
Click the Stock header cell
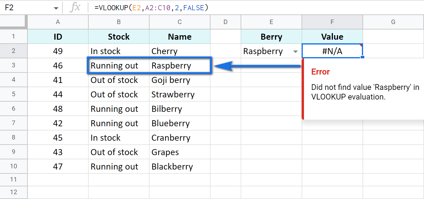pos(119,36)
